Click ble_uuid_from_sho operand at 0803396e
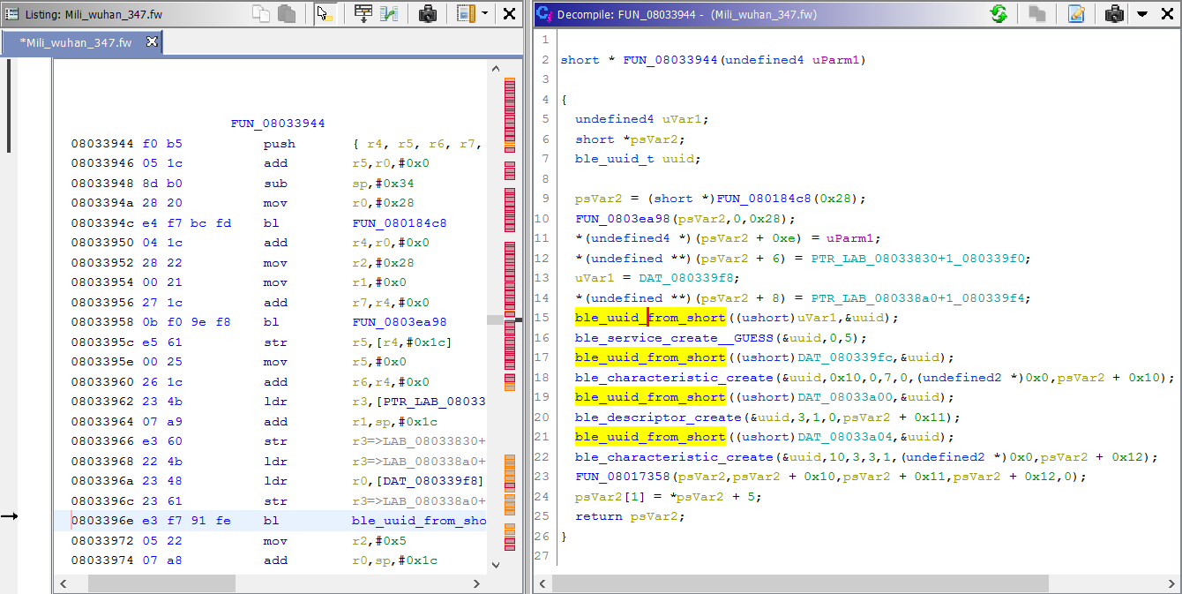 (x=419, y=521)
